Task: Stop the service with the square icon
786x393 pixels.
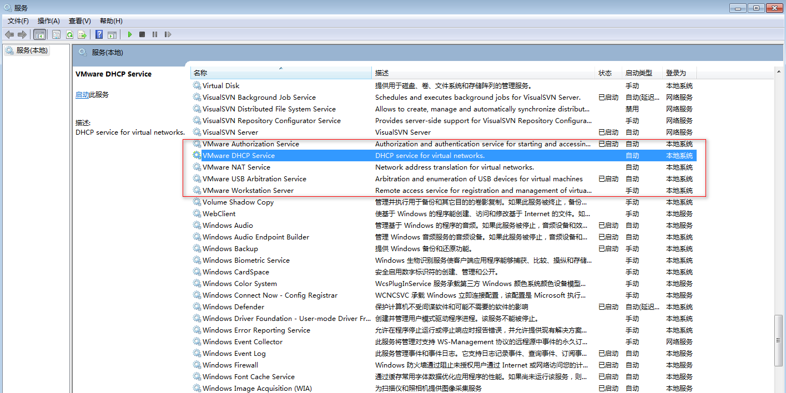Action: pyautogui.click(x=142, y=34)
